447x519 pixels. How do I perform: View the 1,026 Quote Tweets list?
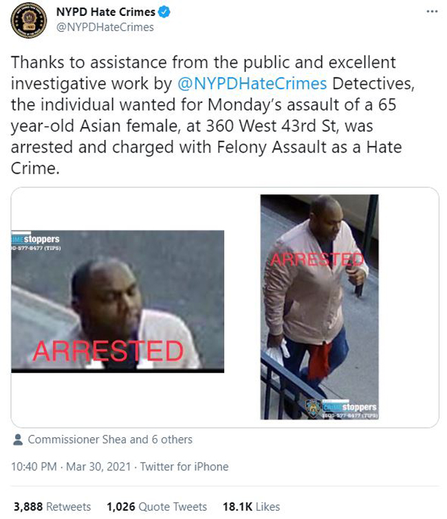(157, 507)
